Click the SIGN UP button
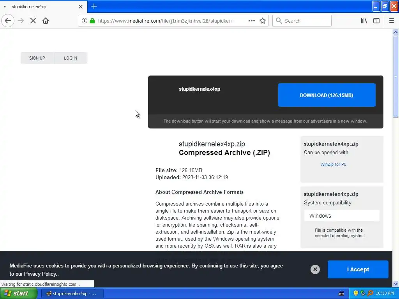399x299 pixels. 37,58
